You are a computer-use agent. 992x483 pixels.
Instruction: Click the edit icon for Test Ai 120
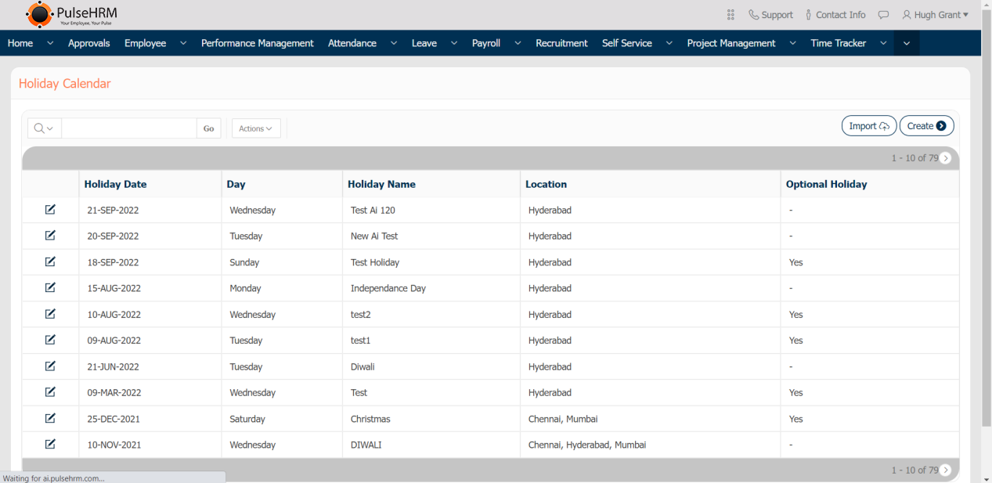[50, 209]
